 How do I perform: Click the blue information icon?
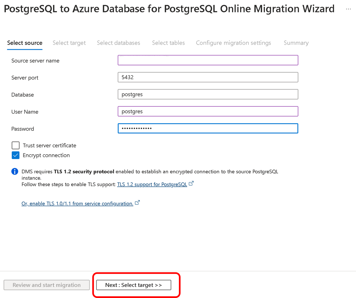[15, 172]
